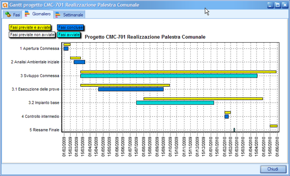Minimize the Gantt window
Image resolution: width=290 pixels, height=176 pixels.
tap(270, 5)
